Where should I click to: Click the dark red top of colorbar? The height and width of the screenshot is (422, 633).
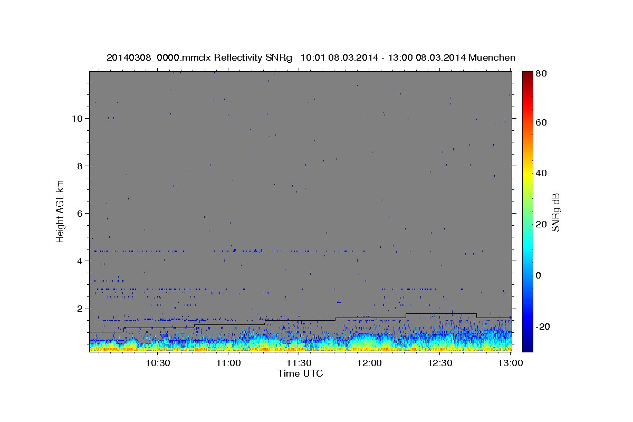pyautogui.click(x=527, y=75)
